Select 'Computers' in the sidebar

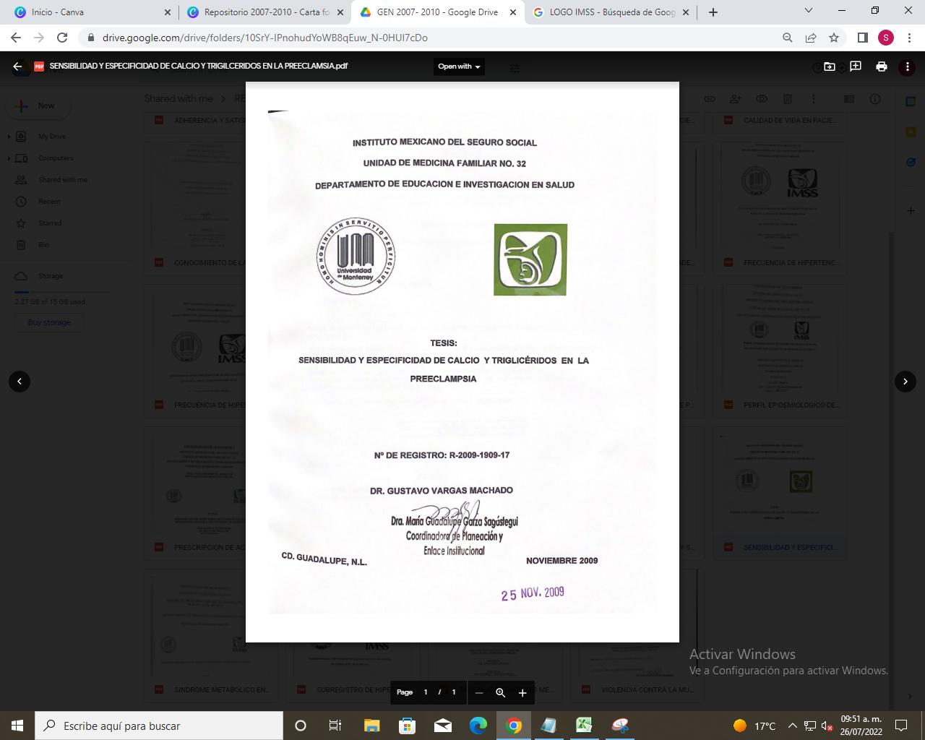(x=56, y=158)
